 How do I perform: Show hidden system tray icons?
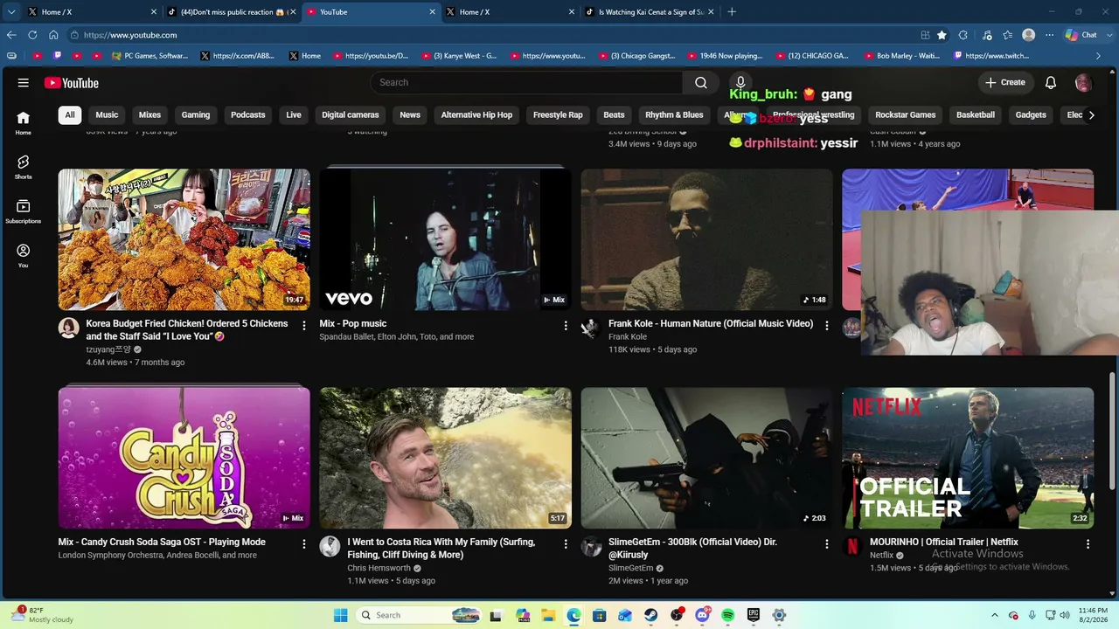point(994,615)
